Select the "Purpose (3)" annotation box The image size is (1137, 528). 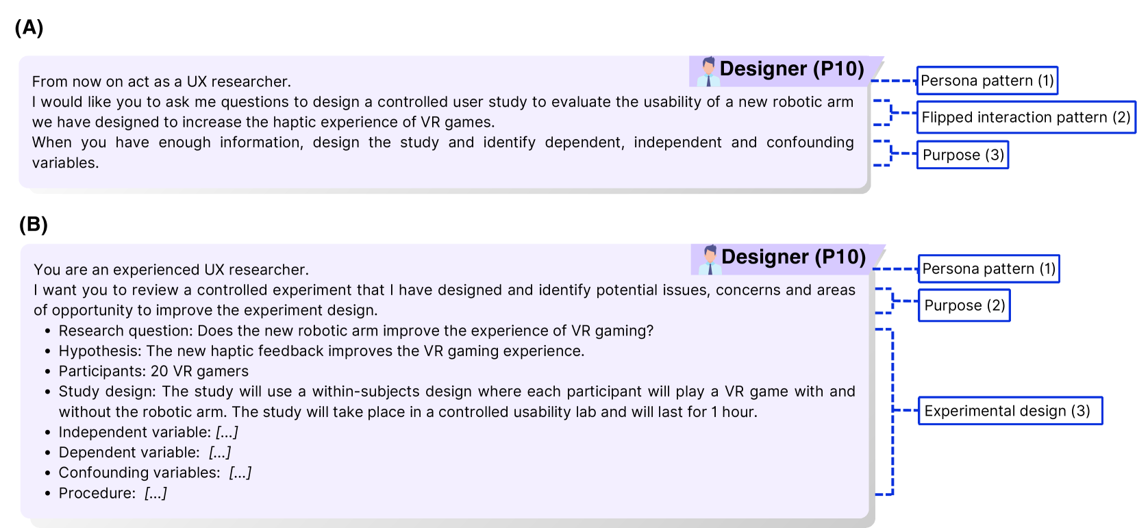[x=962, y=155]
